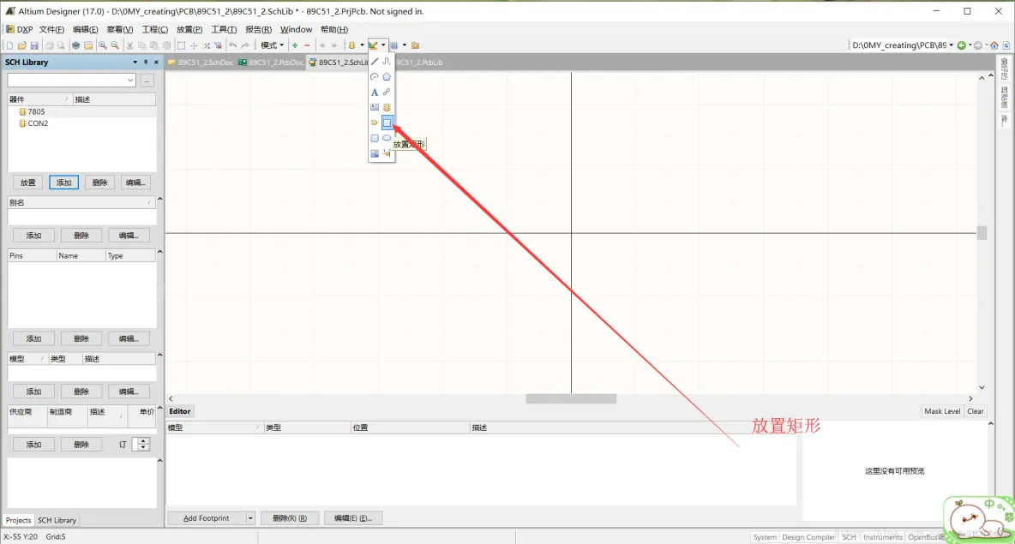Image resolution: width=1015 pixels, height=544 pixels.
Task: Select the Polygon drawing tool
Action: pyautogui.click(x=387, y=76)
